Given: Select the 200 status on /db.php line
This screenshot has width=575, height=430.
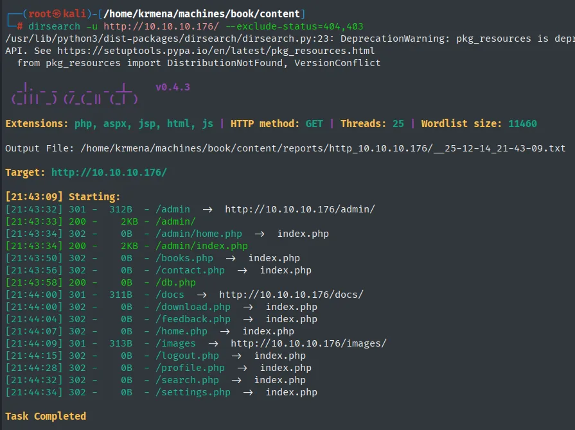Looking at the screenshot, I should click(x=77, y=282).
